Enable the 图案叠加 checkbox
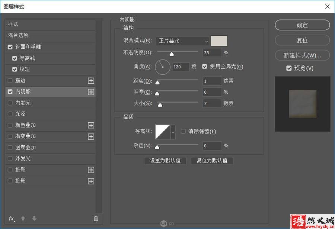 (x=10, y=148)
